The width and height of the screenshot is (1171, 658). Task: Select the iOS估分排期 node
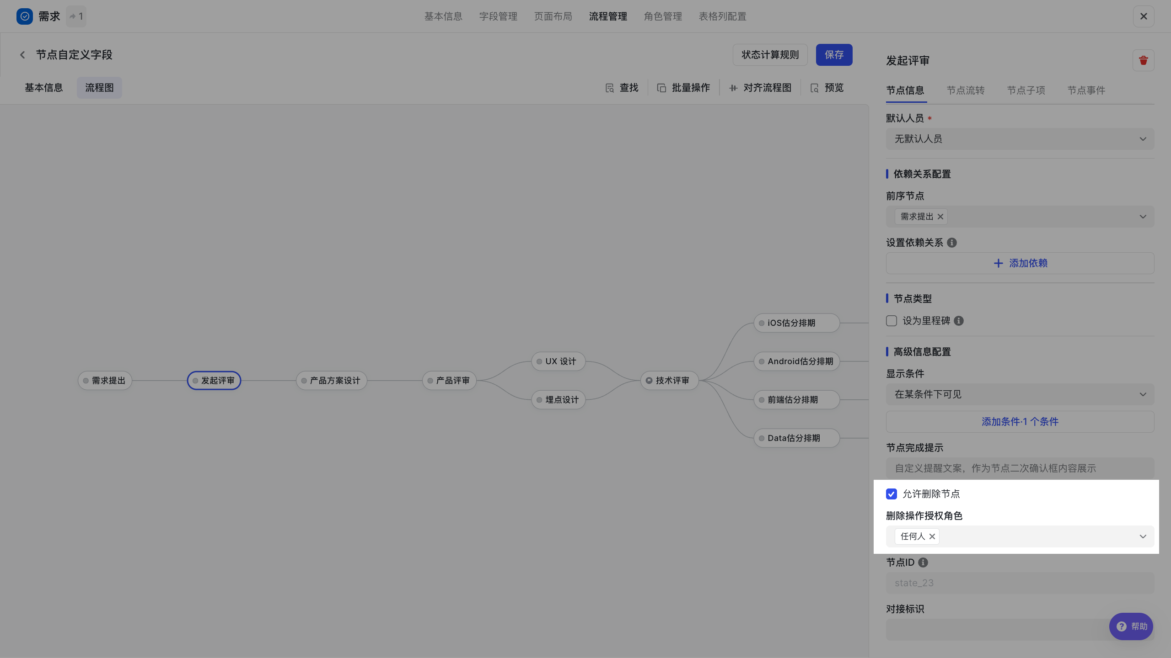(797, 323)
